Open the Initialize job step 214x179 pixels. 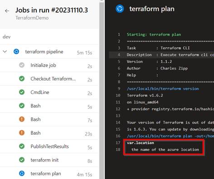pyautogui.click(x=49, y=65)
